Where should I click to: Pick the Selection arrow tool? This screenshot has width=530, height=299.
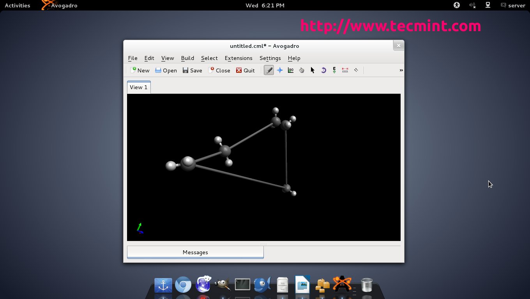click(x=313, y=70)
